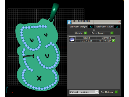Click the '1.21 X 1.21' size cell
Image resolution: width=129 pixels, height=97 pixels.
click(86, 41)
